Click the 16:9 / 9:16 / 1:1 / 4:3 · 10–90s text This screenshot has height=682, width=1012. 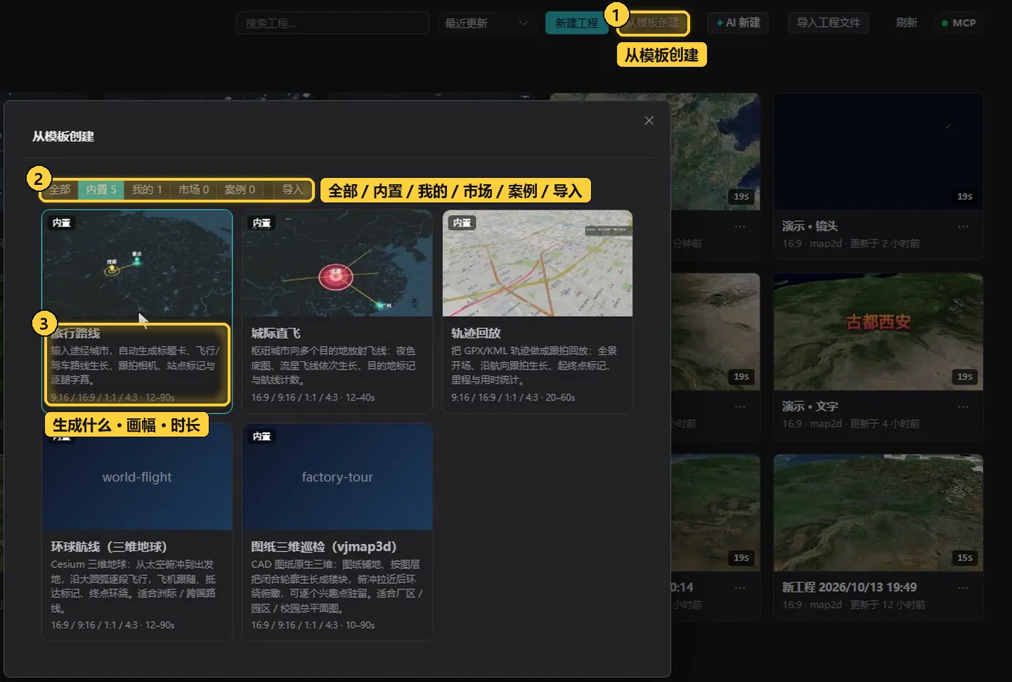pyautogui.click(x=313, y=625)
